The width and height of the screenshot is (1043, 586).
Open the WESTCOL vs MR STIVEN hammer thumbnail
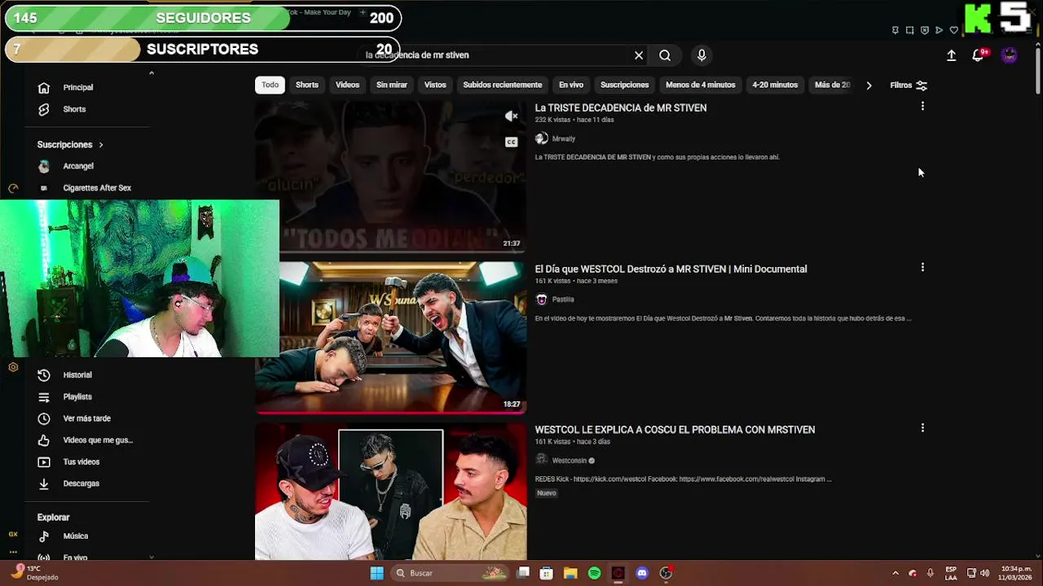click(x=391, y=338)
